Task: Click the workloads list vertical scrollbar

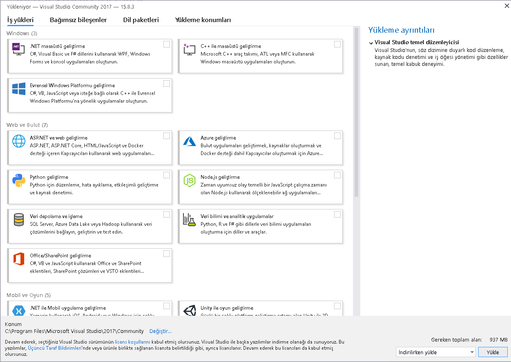Action: pyautogui.click(x=356, y=112)
